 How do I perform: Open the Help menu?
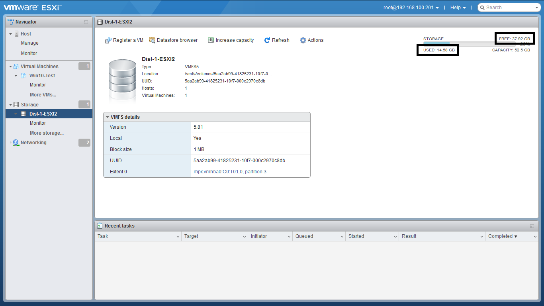point(458,8)
